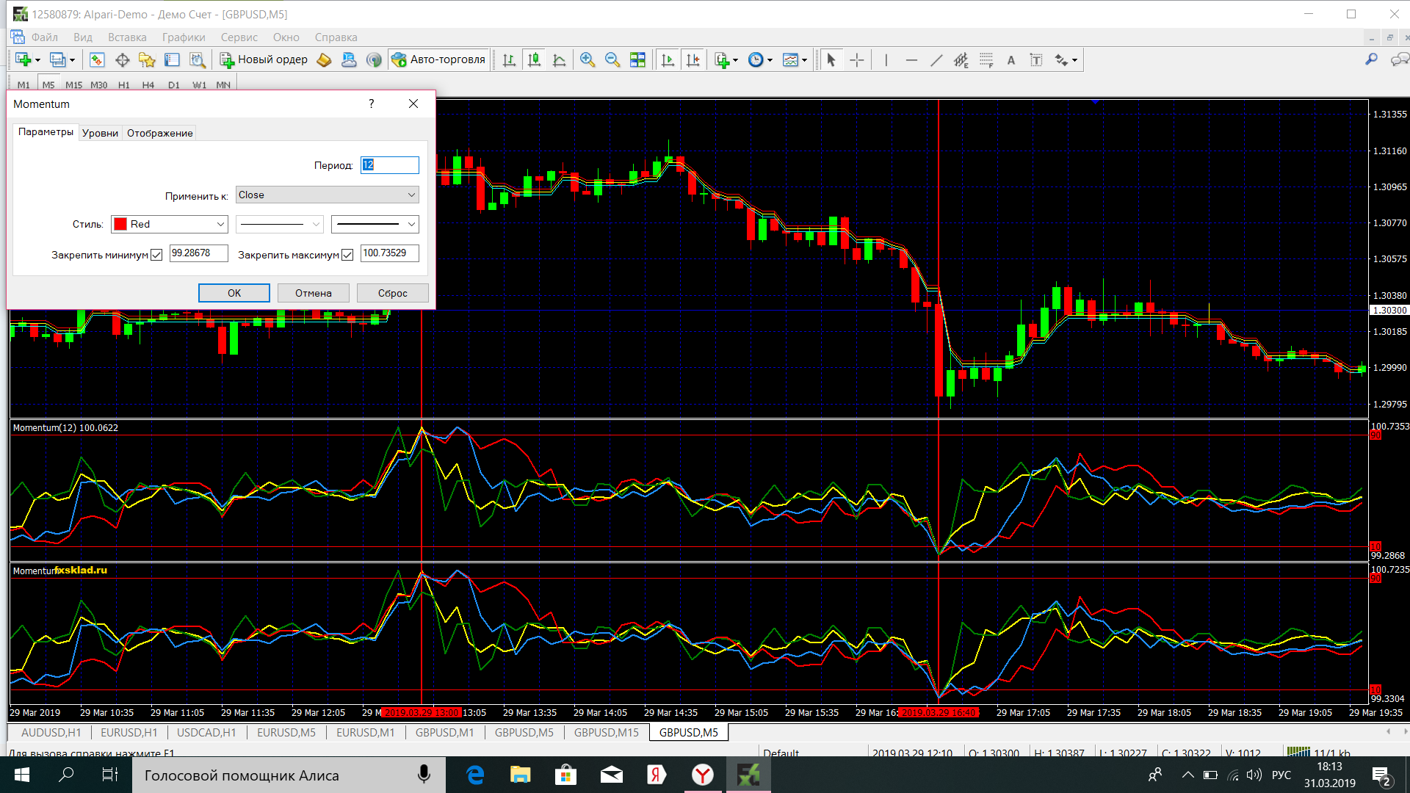Switch chart to candlesticks view icon
The width and height of the screenshot is (1410, 793).
pyautogui.click(x=534, y=60)
